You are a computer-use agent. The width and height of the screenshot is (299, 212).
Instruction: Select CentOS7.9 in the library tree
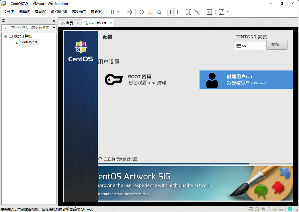[28, 42]
